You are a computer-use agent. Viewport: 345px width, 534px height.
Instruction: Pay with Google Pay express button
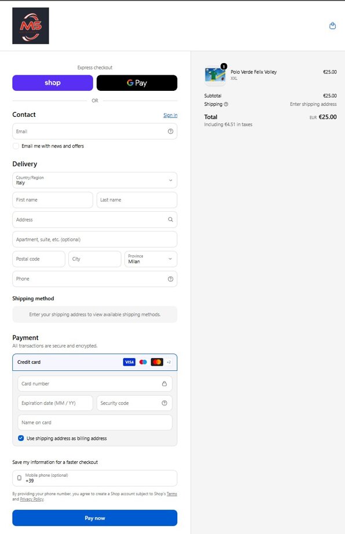(x=137, y=83)
